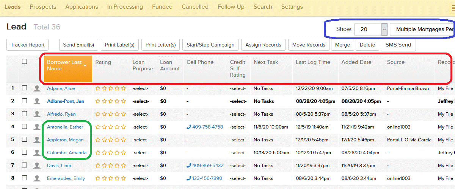The image size is (455, 189).
Task: Open Credit Self Rating select for Columbo, Amanda
Action: pyautogui.click(x=238, y=153)
